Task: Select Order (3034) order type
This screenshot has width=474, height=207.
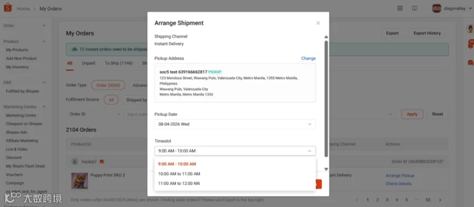Action: 108,85
